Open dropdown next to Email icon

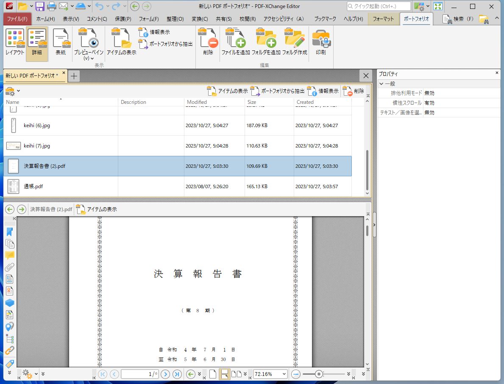click(x=72, y=6)
